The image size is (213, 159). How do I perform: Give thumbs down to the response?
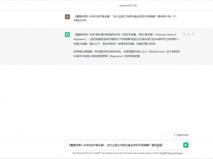pyautogui.click(x=193, y=34)
